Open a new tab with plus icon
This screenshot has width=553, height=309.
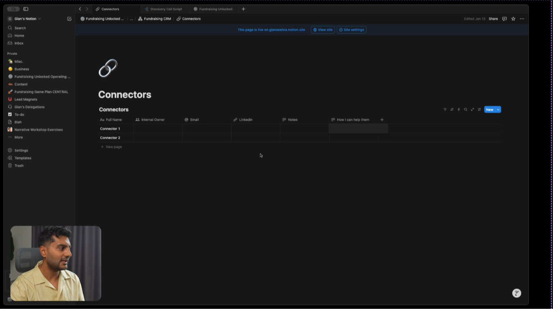244,9
